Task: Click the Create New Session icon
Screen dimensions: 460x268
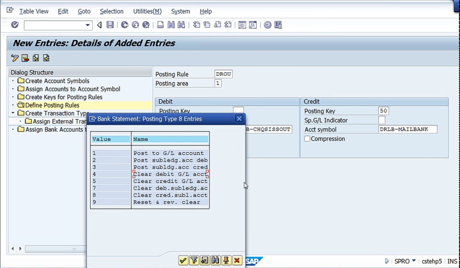Action: tap(242, 25)
